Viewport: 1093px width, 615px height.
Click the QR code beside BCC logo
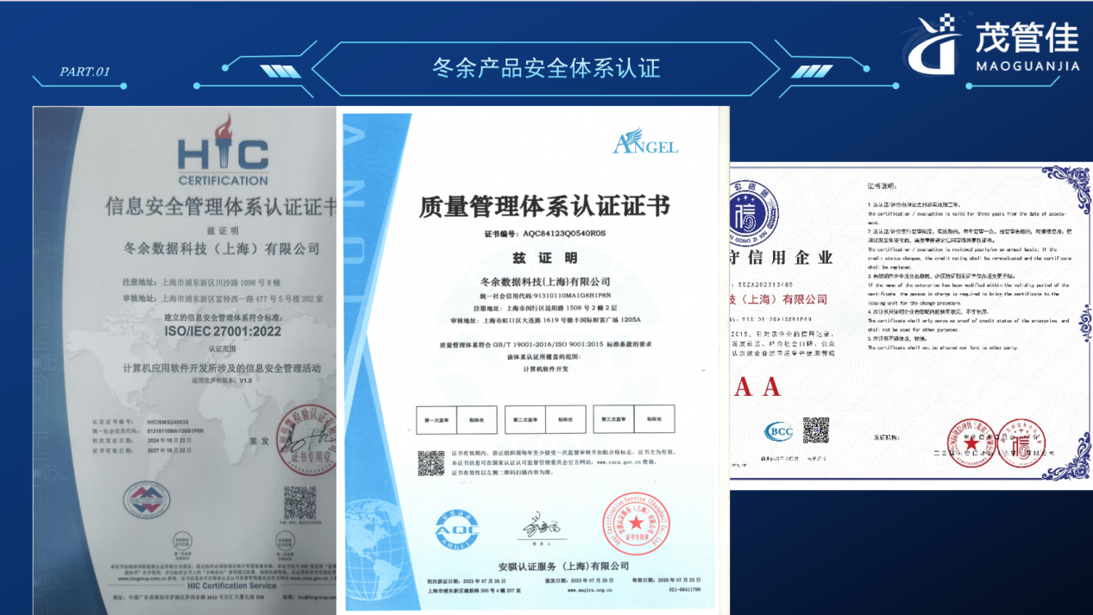[815, 430]
